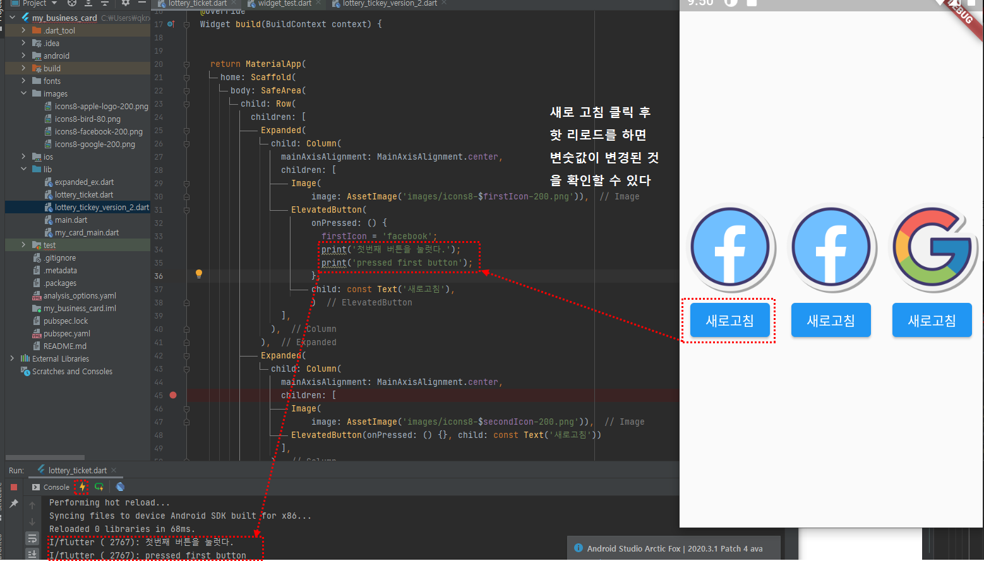The image size is (984, 561).
Task: Click the Flutter Hot Reload lightning icon
Action: (x=82, y=487)
